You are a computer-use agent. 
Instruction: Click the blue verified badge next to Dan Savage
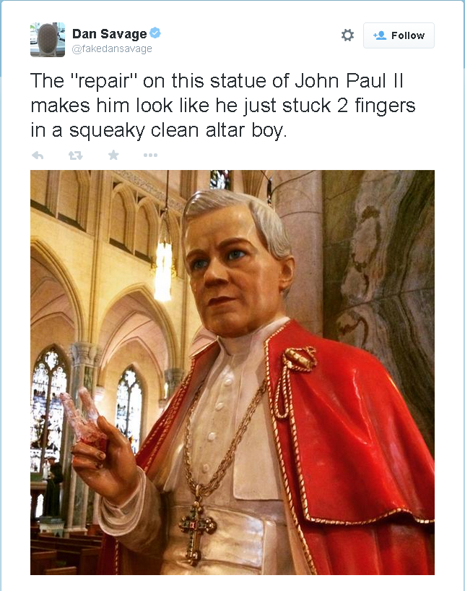coord(155,33)
